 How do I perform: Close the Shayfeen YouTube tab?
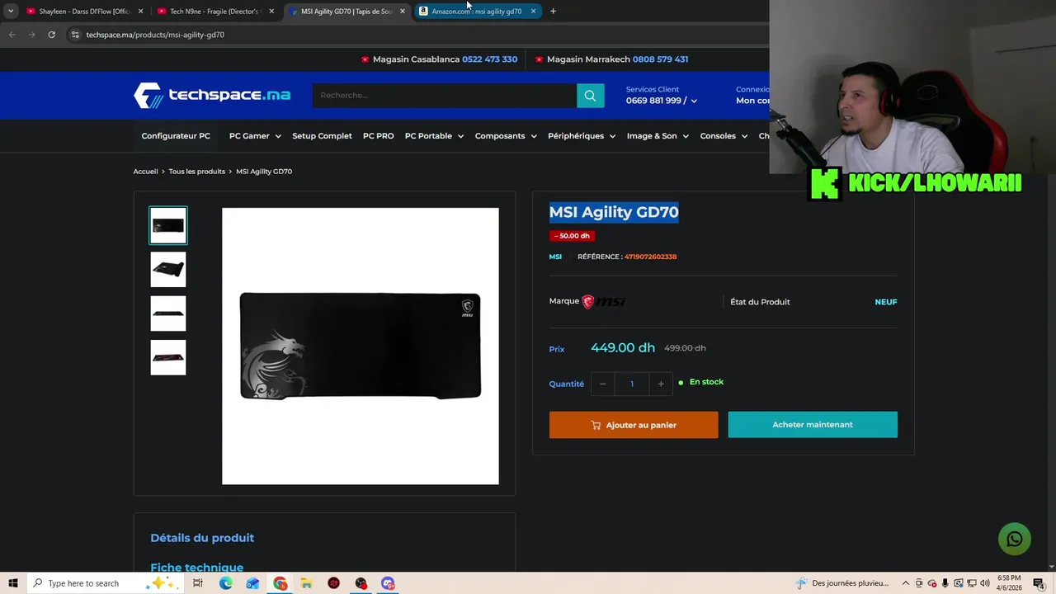click(140, 12)
